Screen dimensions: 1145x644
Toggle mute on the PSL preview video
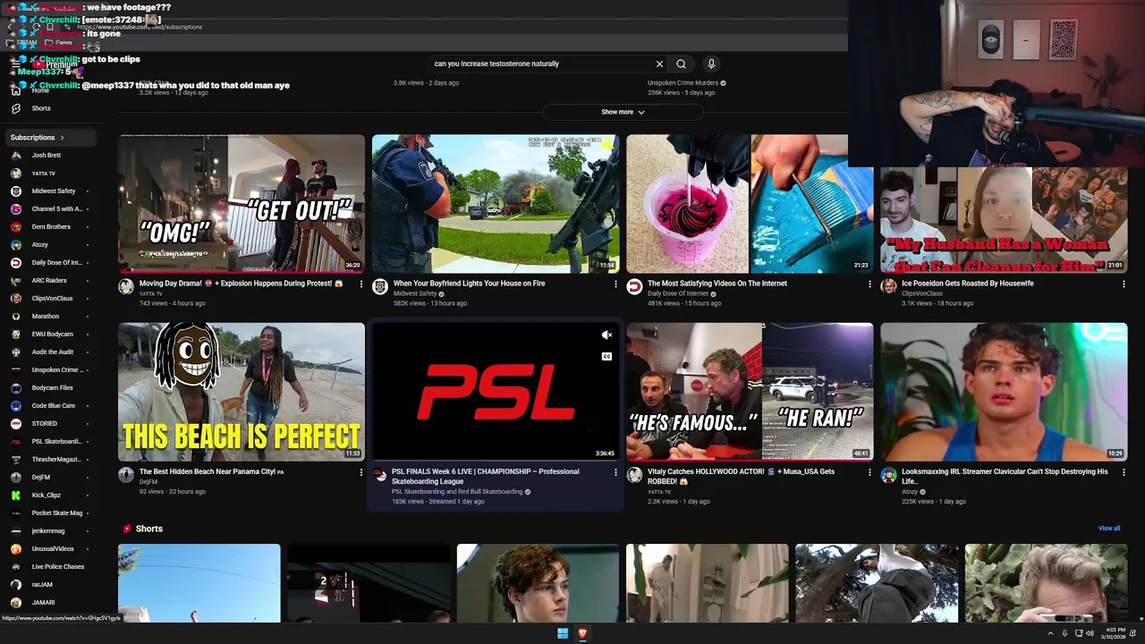click(x=606, y=335)
